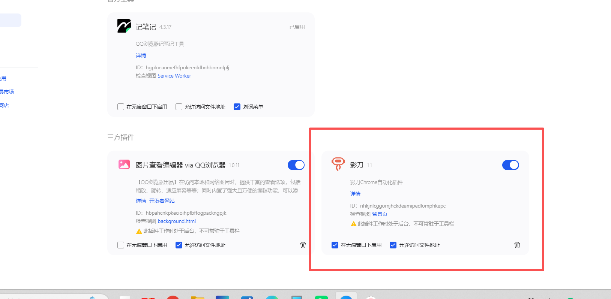Click the 影刀 extension name
The height and width of the screenshot is (299, 611).
tap(357, 165)
